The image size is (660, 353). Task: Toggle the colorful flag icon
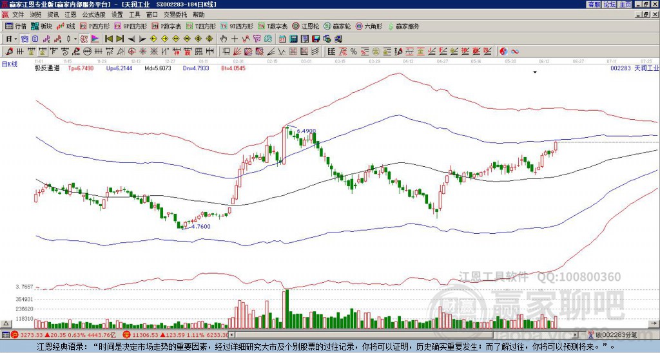pos(95,39)
